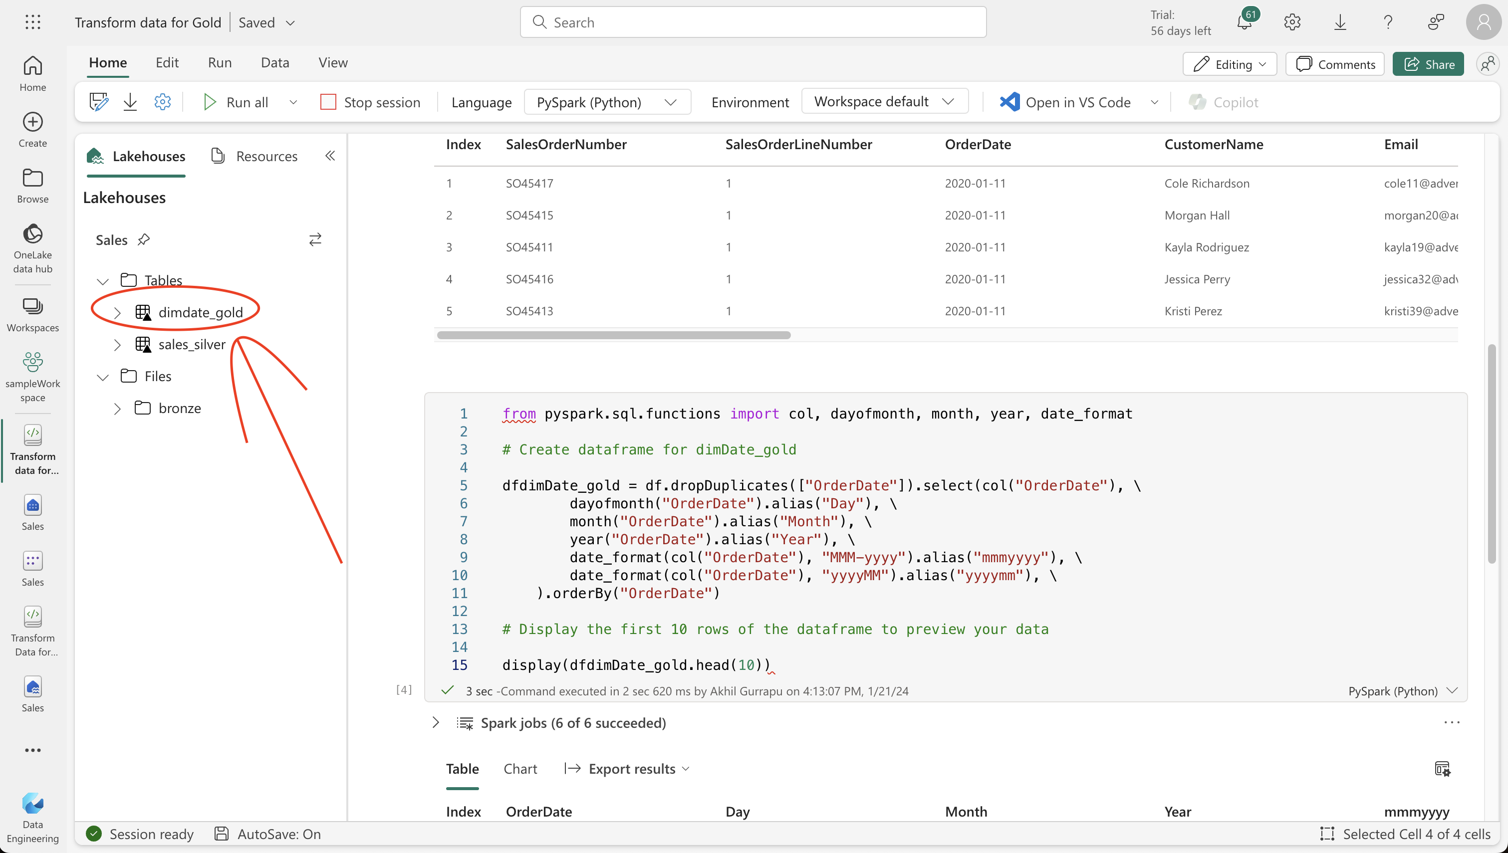Expand the bronze folder
The width and height of the screenshot is (1508, 853).
pyautogui.click(x=117, y=409)
